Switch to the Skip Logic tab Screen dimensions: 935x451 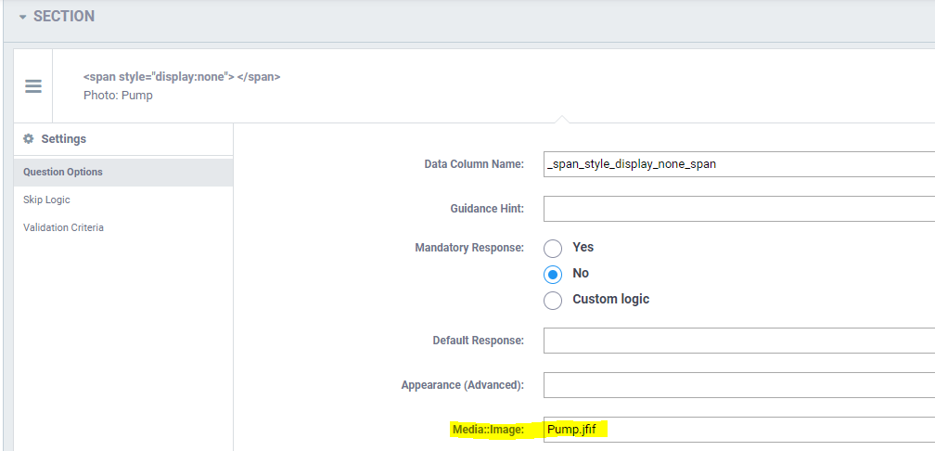click(46, 200)
